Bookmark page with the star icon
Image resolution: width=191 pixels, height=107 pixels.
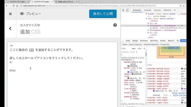pyautogui.click(x=184, y=6)
